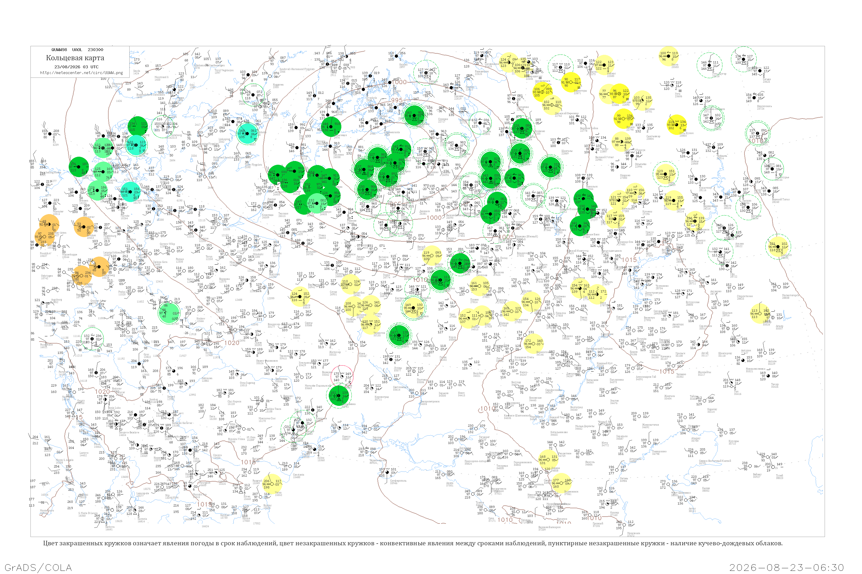Click the "Палласовка" station label
The width and height of the screenshot is (862, 574).
pos(617,380)
